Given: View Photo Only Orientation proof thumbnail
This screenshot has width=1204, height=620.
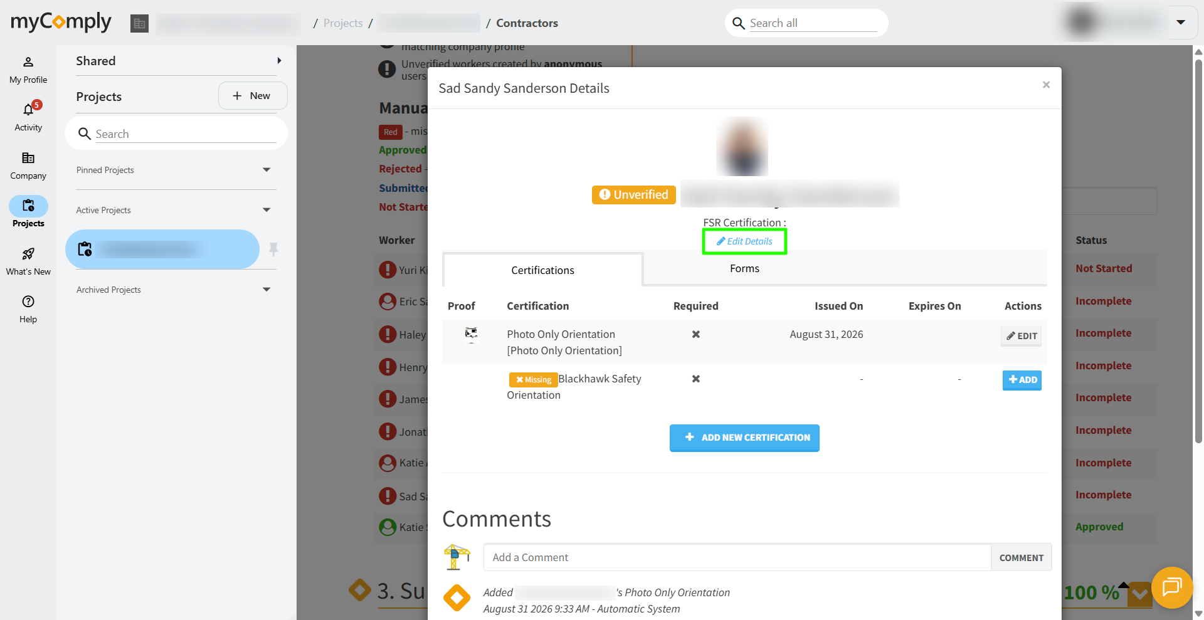Looking at the screenshot, I should [x=471, y=334].
